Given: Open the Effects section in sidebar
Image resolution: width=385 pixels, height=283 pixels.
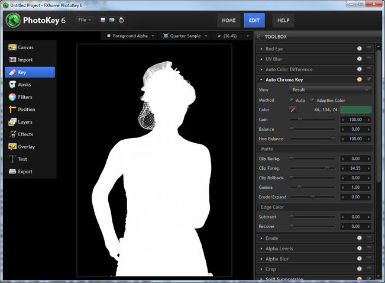Looking at the screenshot, I should pyautogui.click(x=30, y=134).
